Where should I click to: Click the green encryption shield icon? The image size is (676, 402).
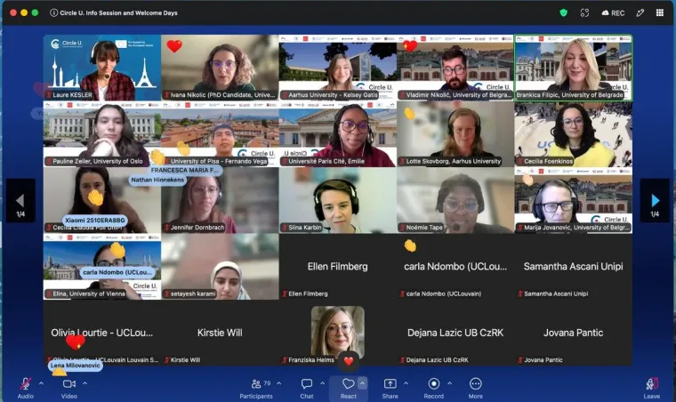pyautogui.click(x=563, y=13)
